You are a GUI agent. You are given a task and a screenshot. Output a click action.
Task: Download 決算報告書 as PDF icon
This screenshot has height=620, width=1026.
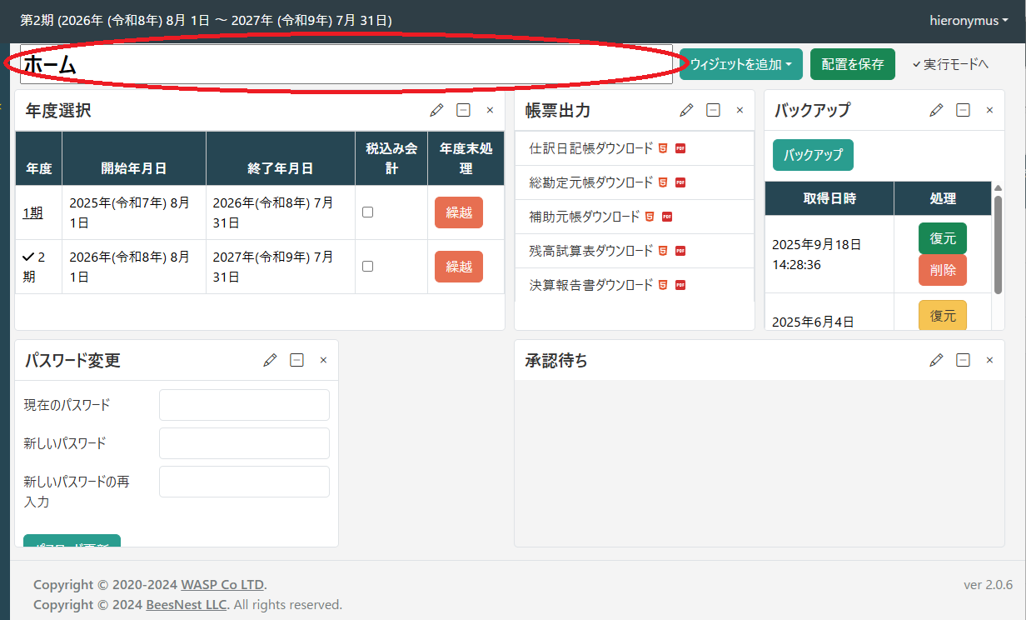click(x=680, y=285)
